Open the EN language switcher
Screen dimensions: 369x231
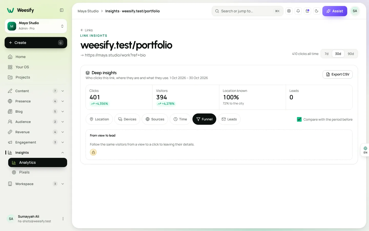(x=365, y=150)
